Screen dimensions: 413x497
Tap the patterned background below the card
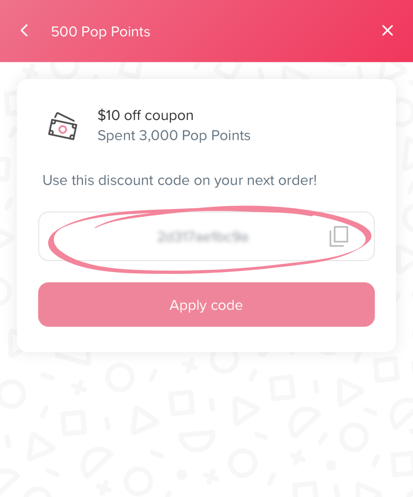point(206,424)
